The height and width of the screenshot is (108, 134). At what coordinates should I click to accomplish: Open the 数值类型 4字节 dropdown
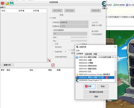pyautogui.click(x=74, y=26)
